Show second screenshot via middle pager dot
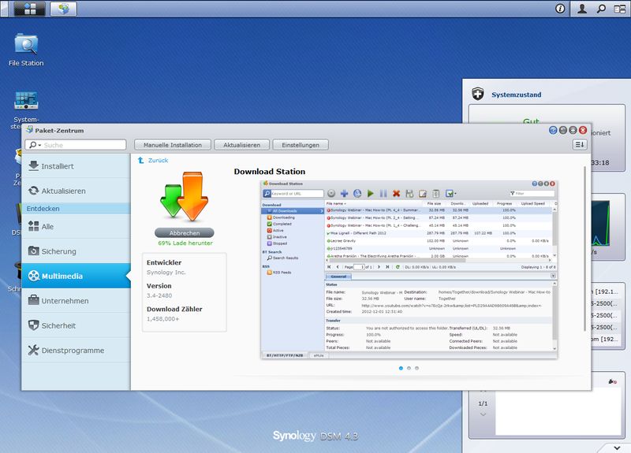 pyautogui.click(x=409, y=368)
